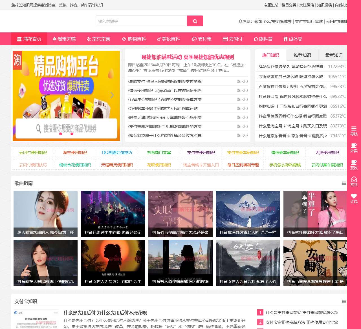Open song card 抖音心为你痛过凉过

[180, 214]
